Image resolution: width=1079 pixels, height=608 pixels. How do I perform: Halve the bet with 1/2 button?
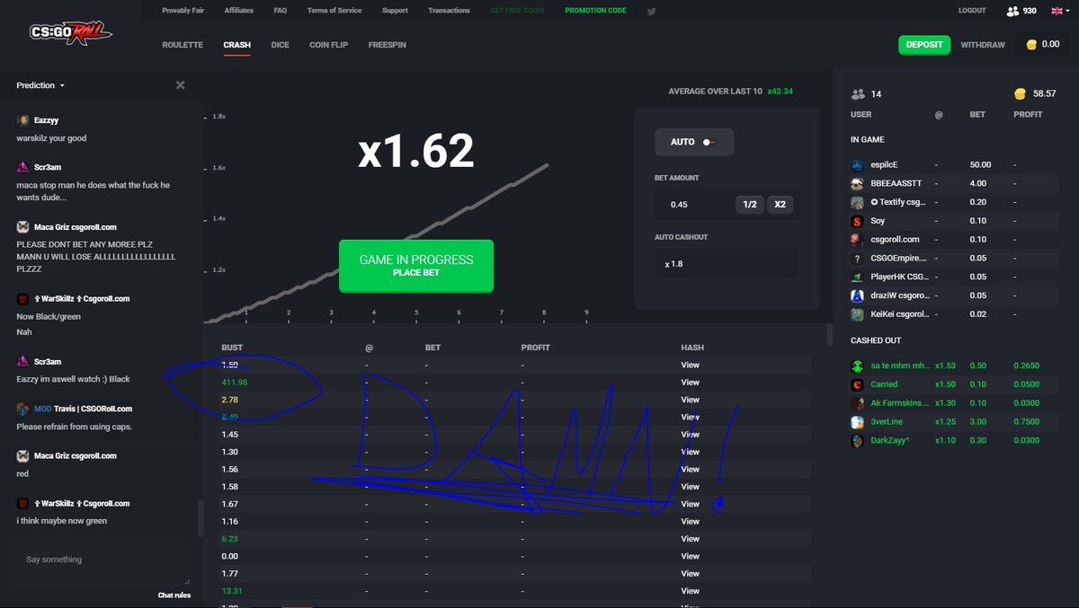click(x=748, y=205)
